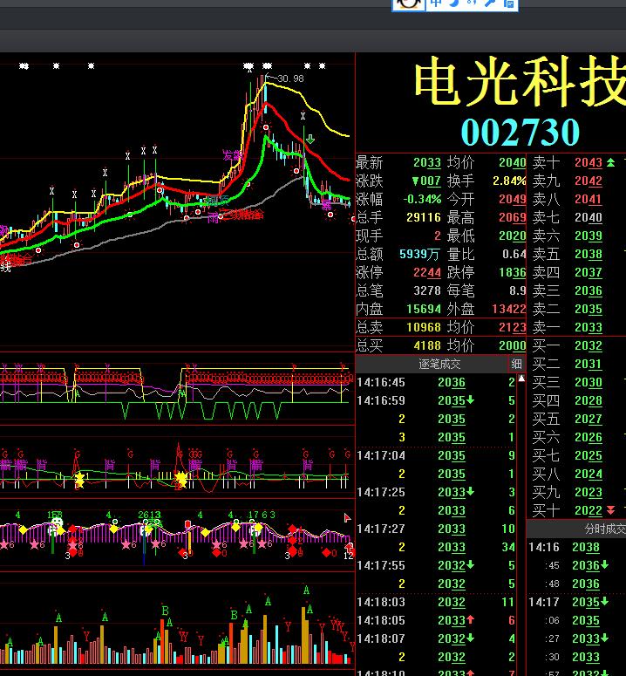626x676 pixels.
Task: Click the 总笔 value 3278
Action: pos(427,290)
